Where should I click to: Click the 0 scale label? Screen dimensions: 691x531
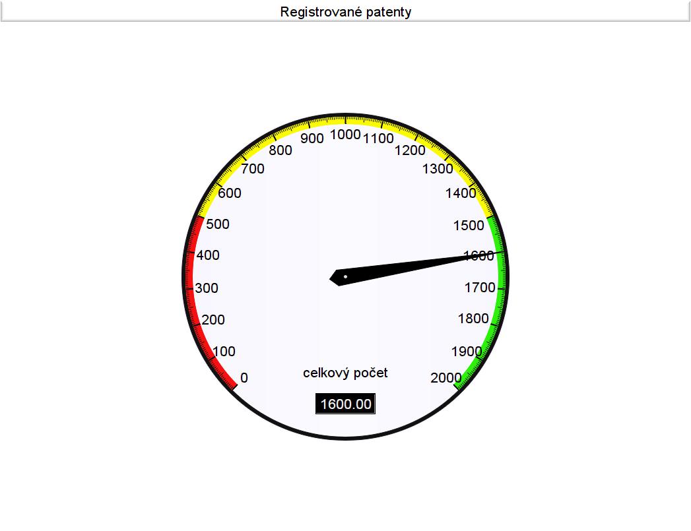(x=244, y=378)
